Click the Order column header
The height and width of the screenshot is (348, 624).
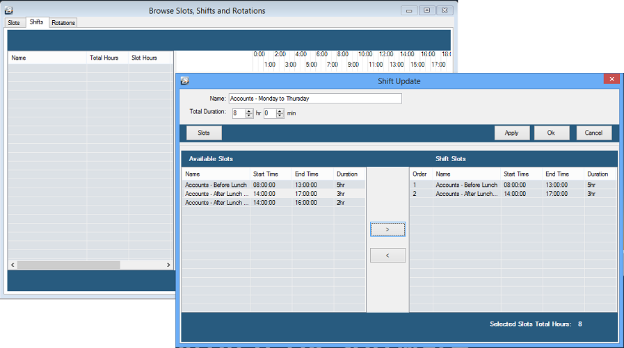tap(421, 174)
